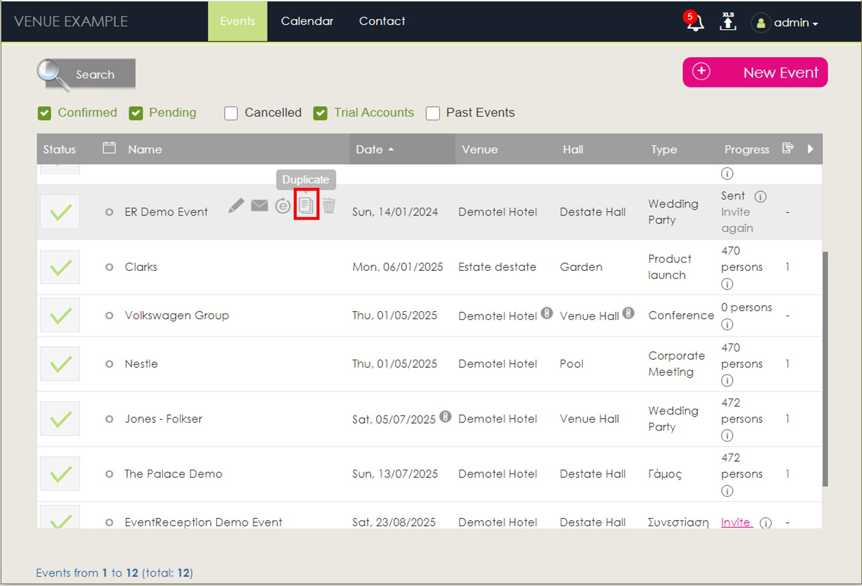Go to the Contact tab

tap(382, 21)
